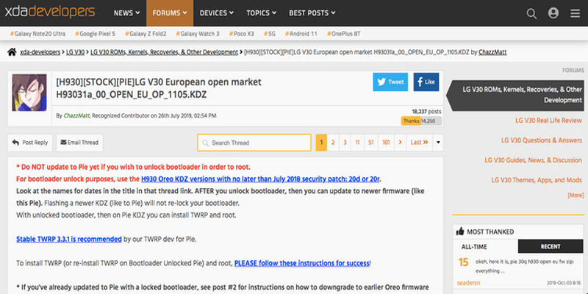
Task: Click the home icon in breadcrumb
Action: tap(12, 52)
